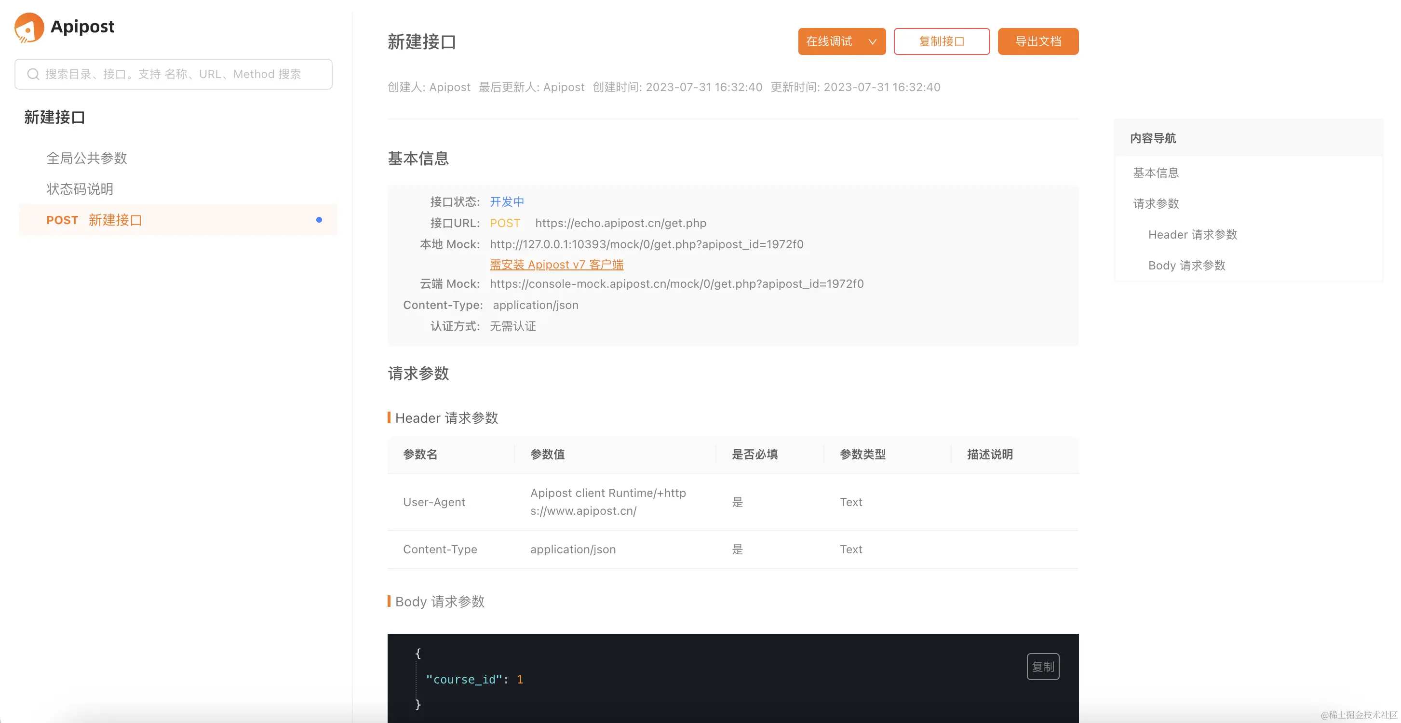Jump to 请求参数 in content navigation
This screenshot has width=1401, height=723.
(1156, 204)
